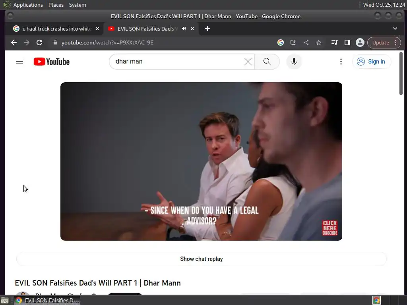The width and height of the screenshot is (407, 305).
Task: Close the 'u haul truck crashes' tab
Action: 97,29
